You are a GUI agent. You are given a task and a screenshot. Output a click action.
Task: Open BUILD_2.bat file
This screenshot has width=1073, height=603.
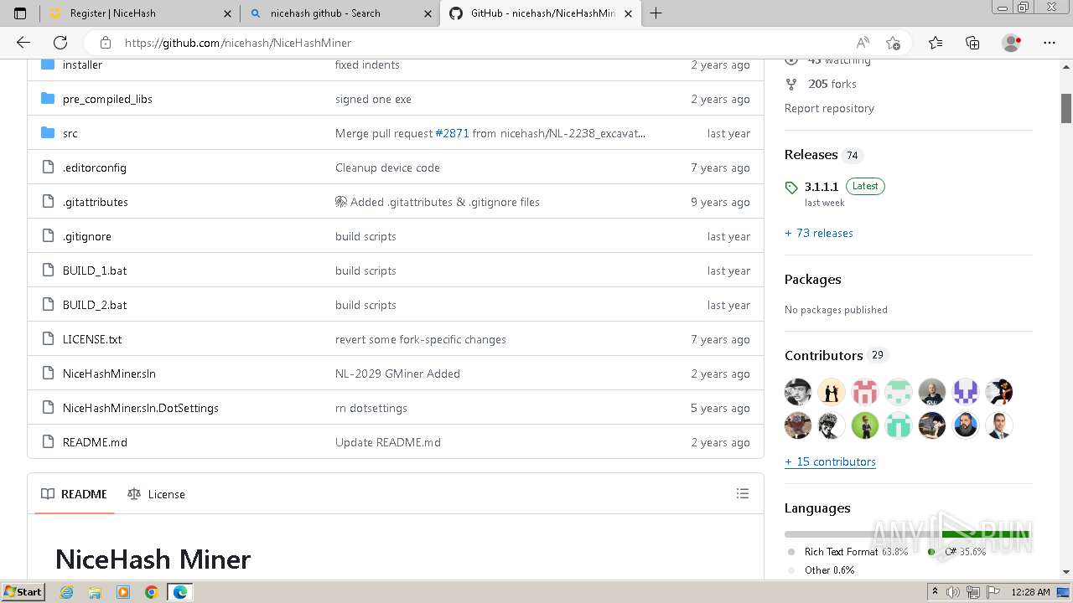95,305
